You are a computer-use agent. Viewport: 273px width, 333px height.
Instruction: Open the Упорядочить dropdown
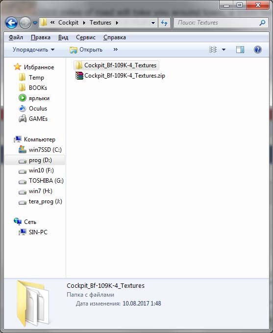tap(33, 50)
